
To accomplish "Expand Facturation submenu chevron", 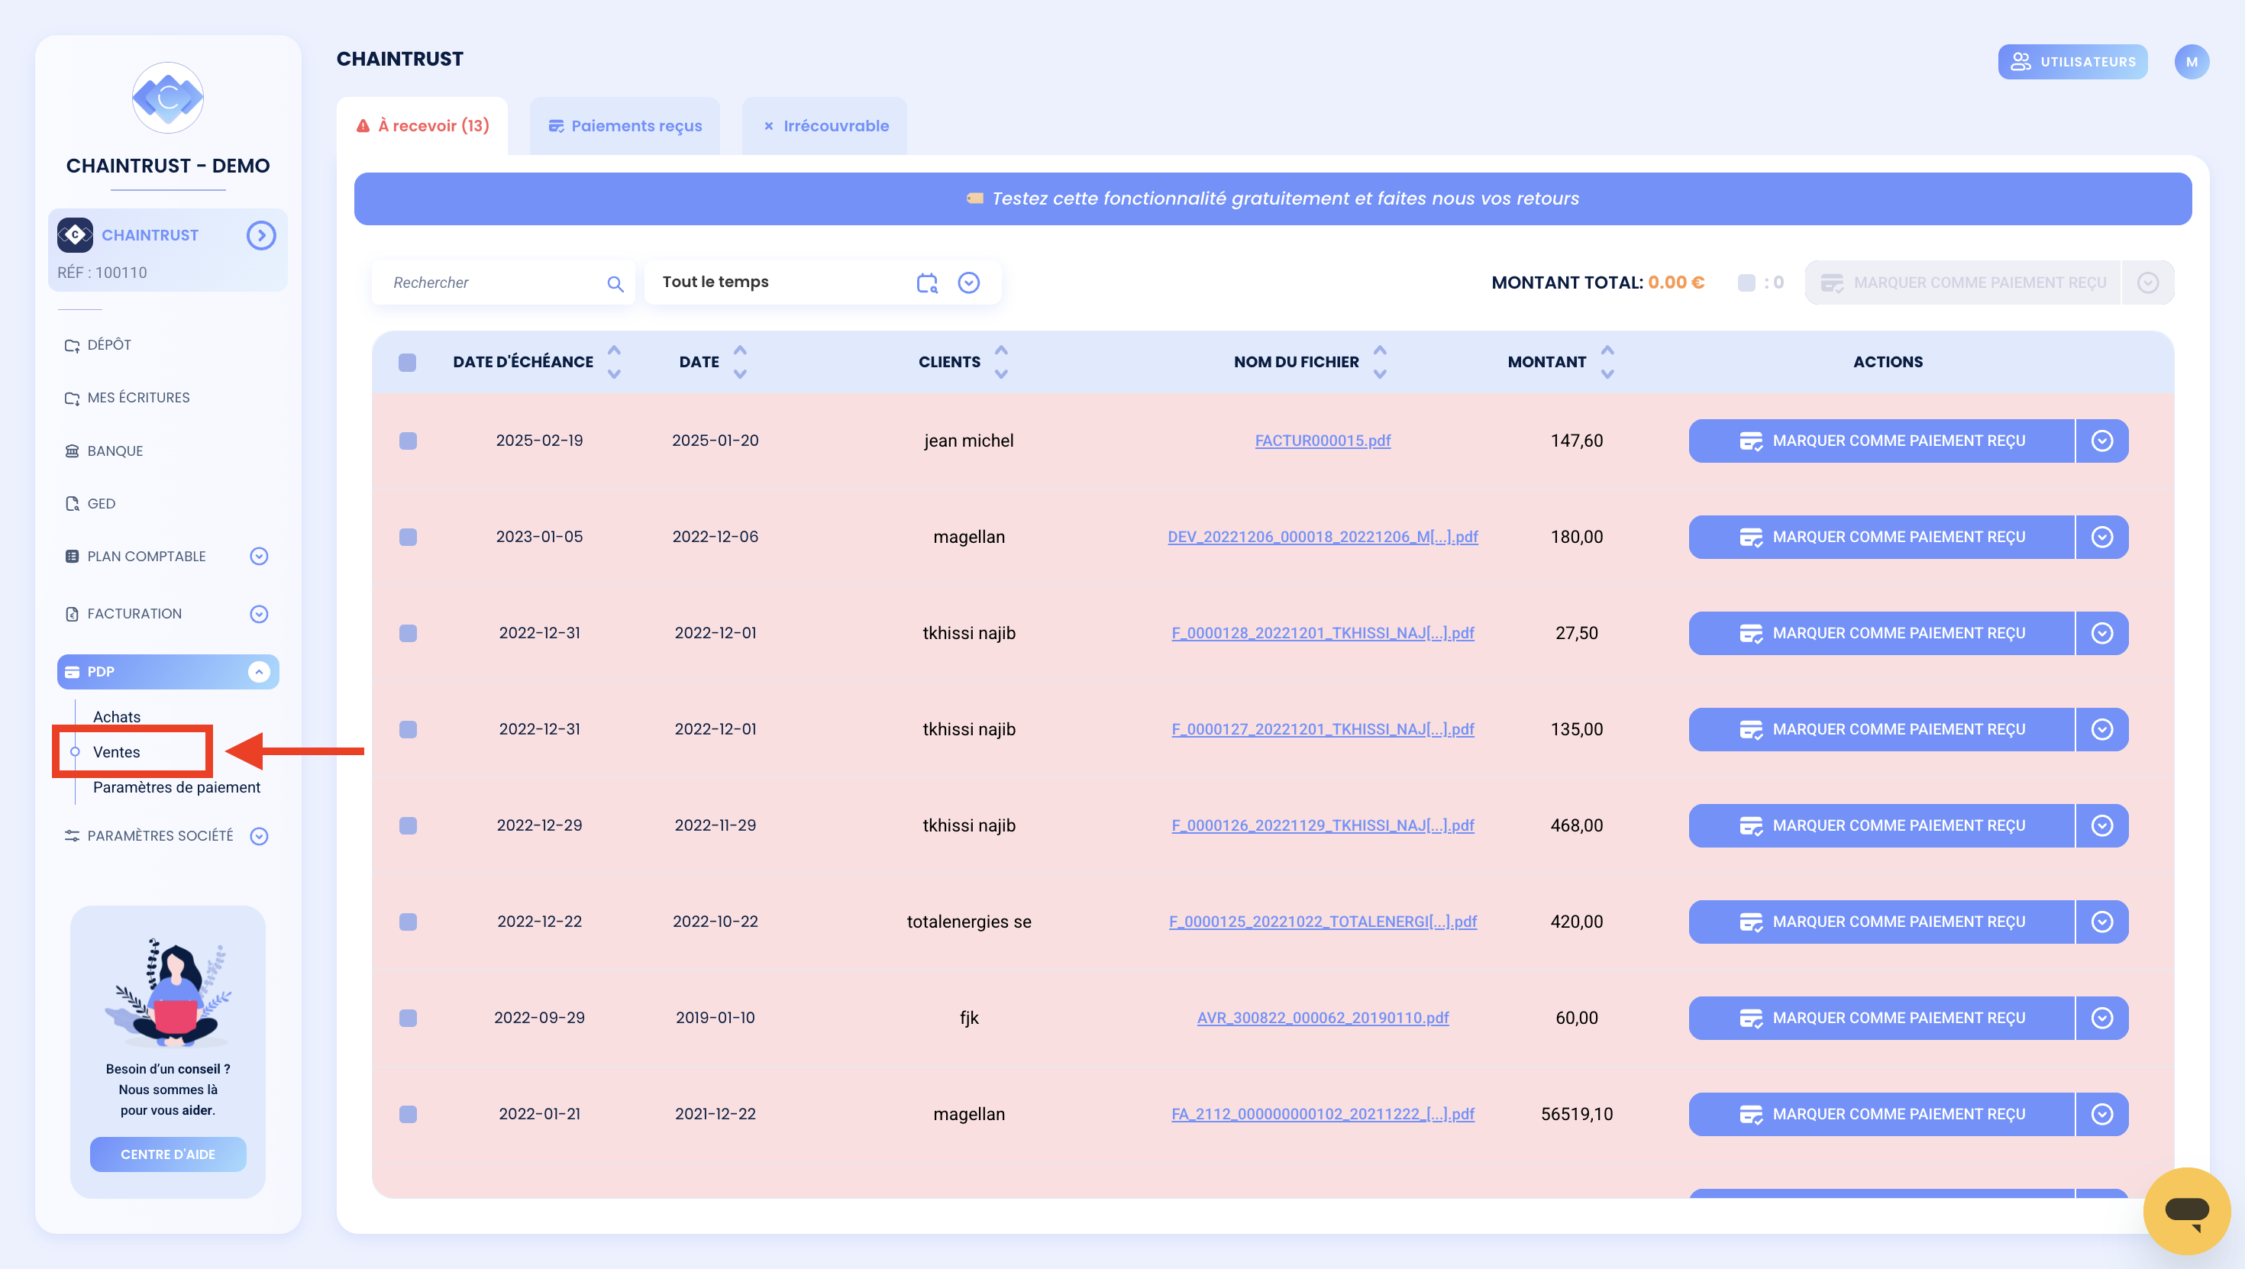I will (x=259, y=615).
